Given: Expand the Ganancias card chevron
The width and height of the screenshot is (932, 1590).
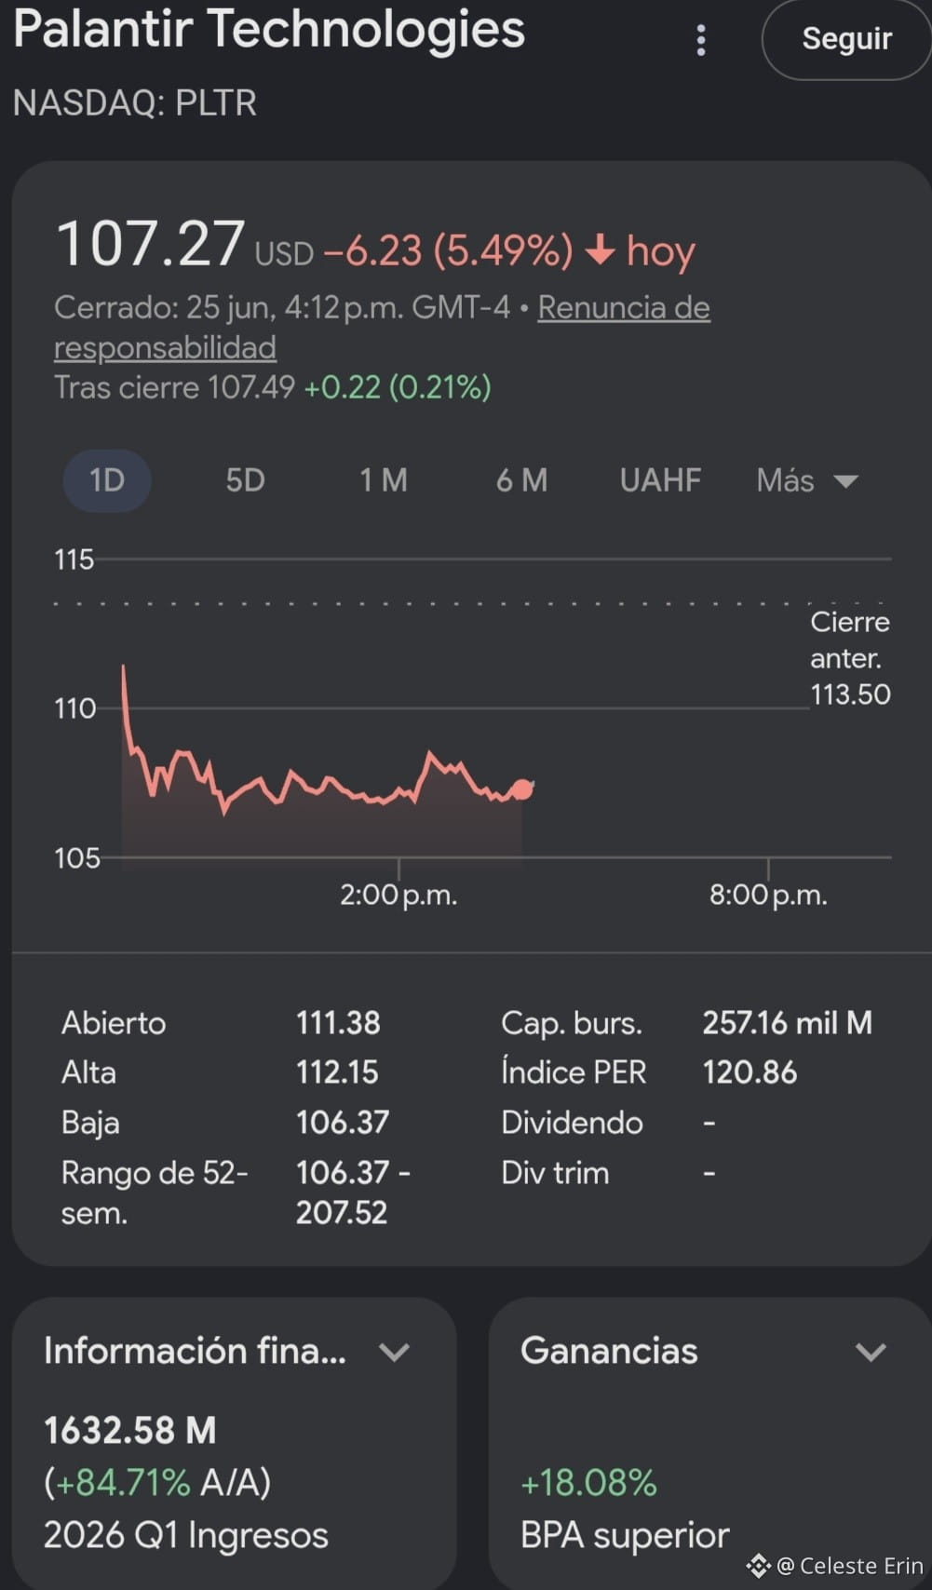Looking at the screenshot, I should tap(871, 1352).
